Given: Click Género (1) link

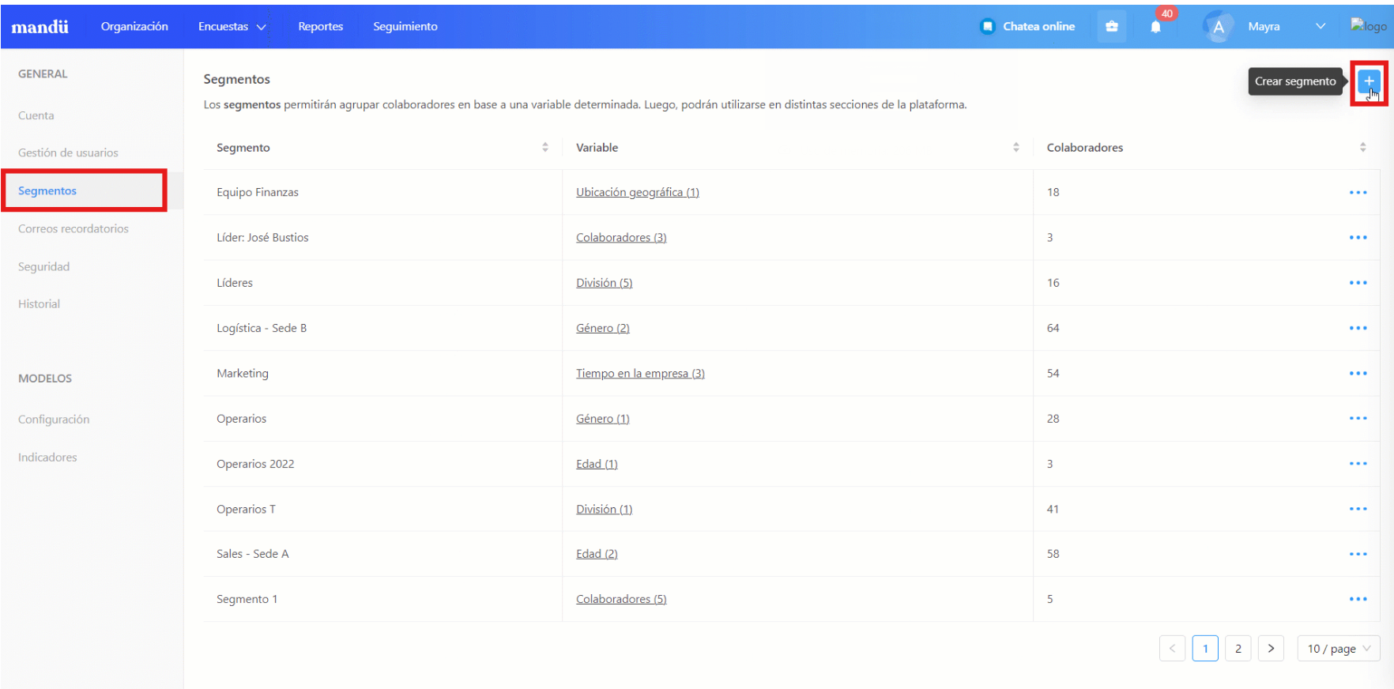Looking at the screenshot, I should (603, 419).
